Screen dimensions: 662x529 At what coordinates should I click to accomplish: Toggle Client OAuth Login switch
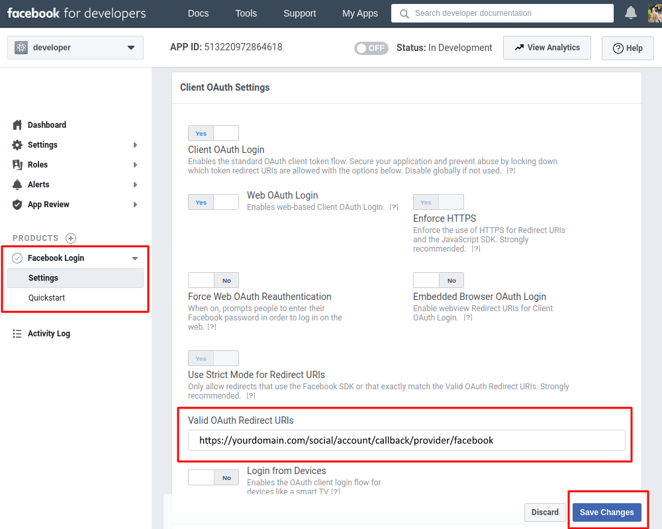[x=213, y=133]
